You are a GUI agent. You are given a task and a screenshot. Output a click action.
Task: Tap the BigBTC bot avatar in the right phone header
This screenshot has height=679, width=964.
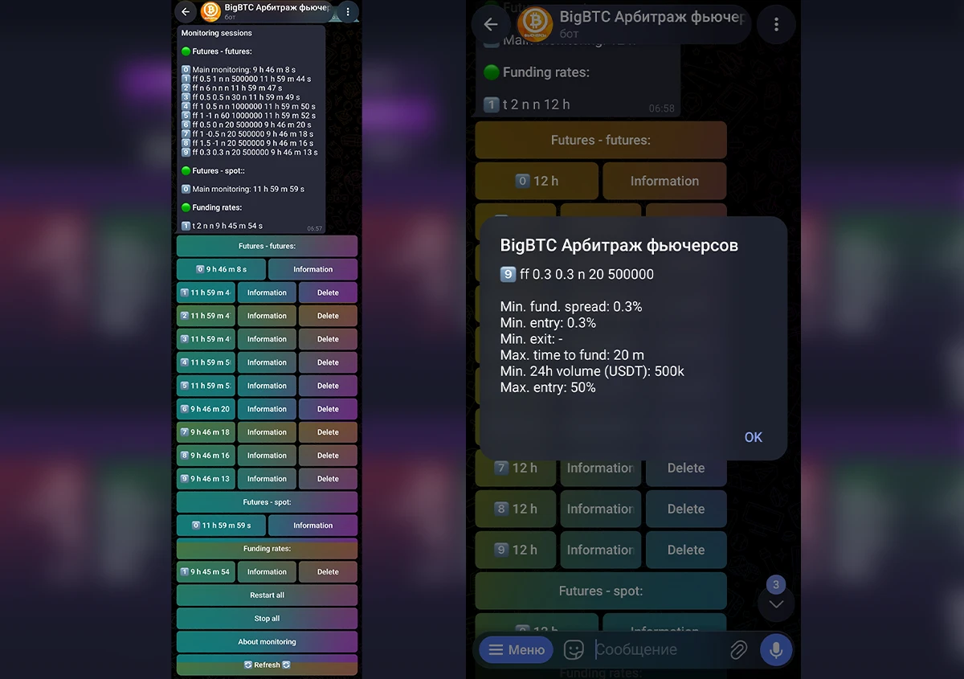tap(535, 24)
